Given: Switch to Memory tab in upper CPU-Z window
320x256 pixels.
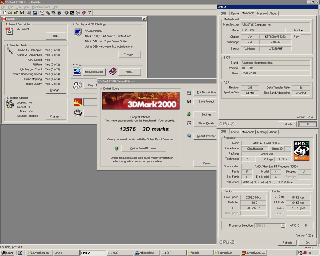Looking at the screenshot, I should [x=262, y=13].
